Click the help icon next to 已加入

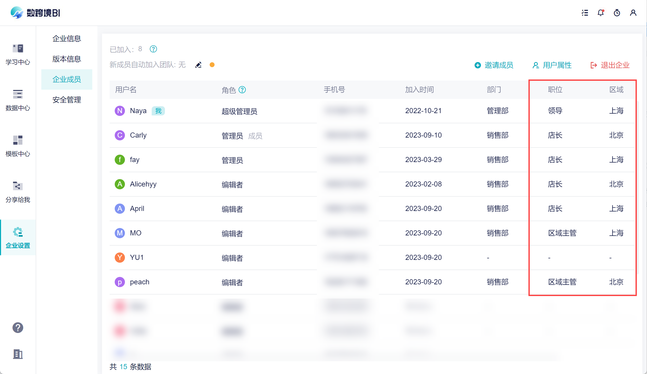(x=153, y=49)
